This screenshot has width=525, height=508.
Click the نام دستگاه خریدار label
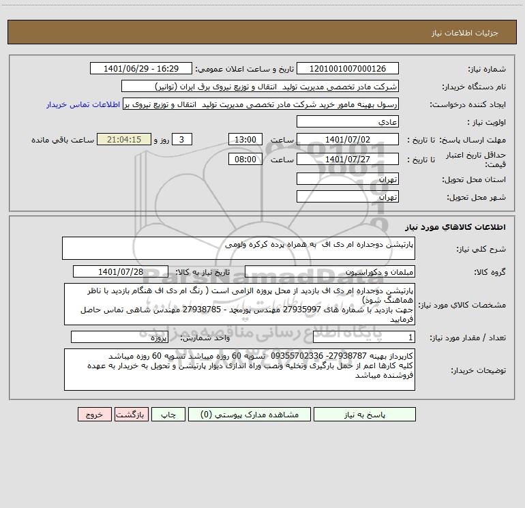(474, 87)
